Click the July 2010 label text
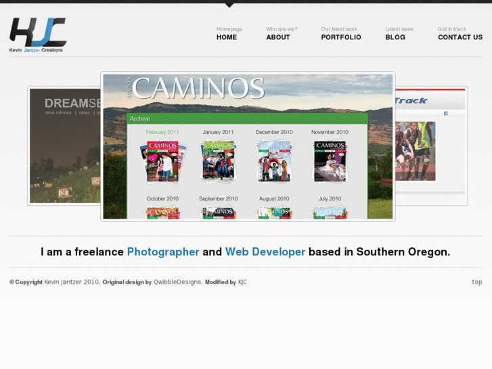Image resolution: width=492 pixels, height=369 pixels. click(x=330, y=199)
